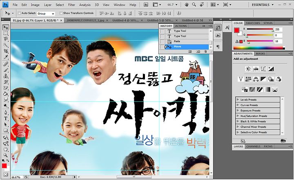Add a Black & White adjustment
Screen dimensions: 294x180
tap(263, 79)
